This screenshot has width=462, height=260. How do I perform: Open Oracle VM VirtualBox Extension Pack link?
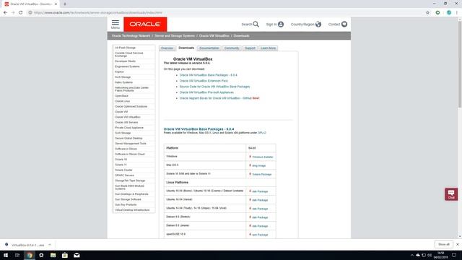pos(204,81)
